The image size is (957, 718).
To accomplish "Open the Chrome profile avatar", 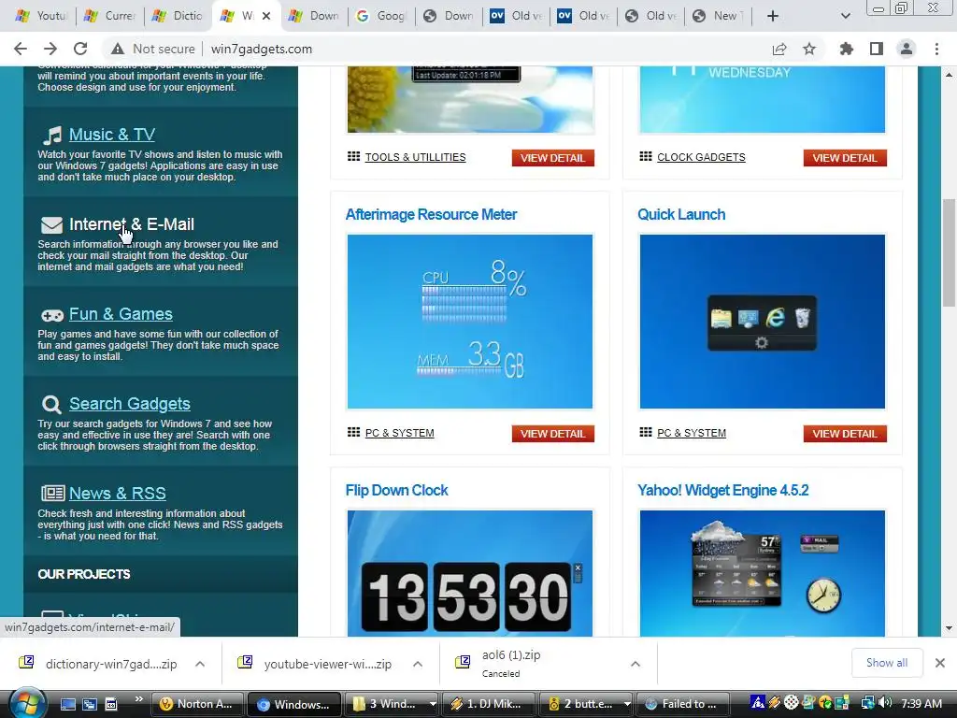I will point(907,49).
